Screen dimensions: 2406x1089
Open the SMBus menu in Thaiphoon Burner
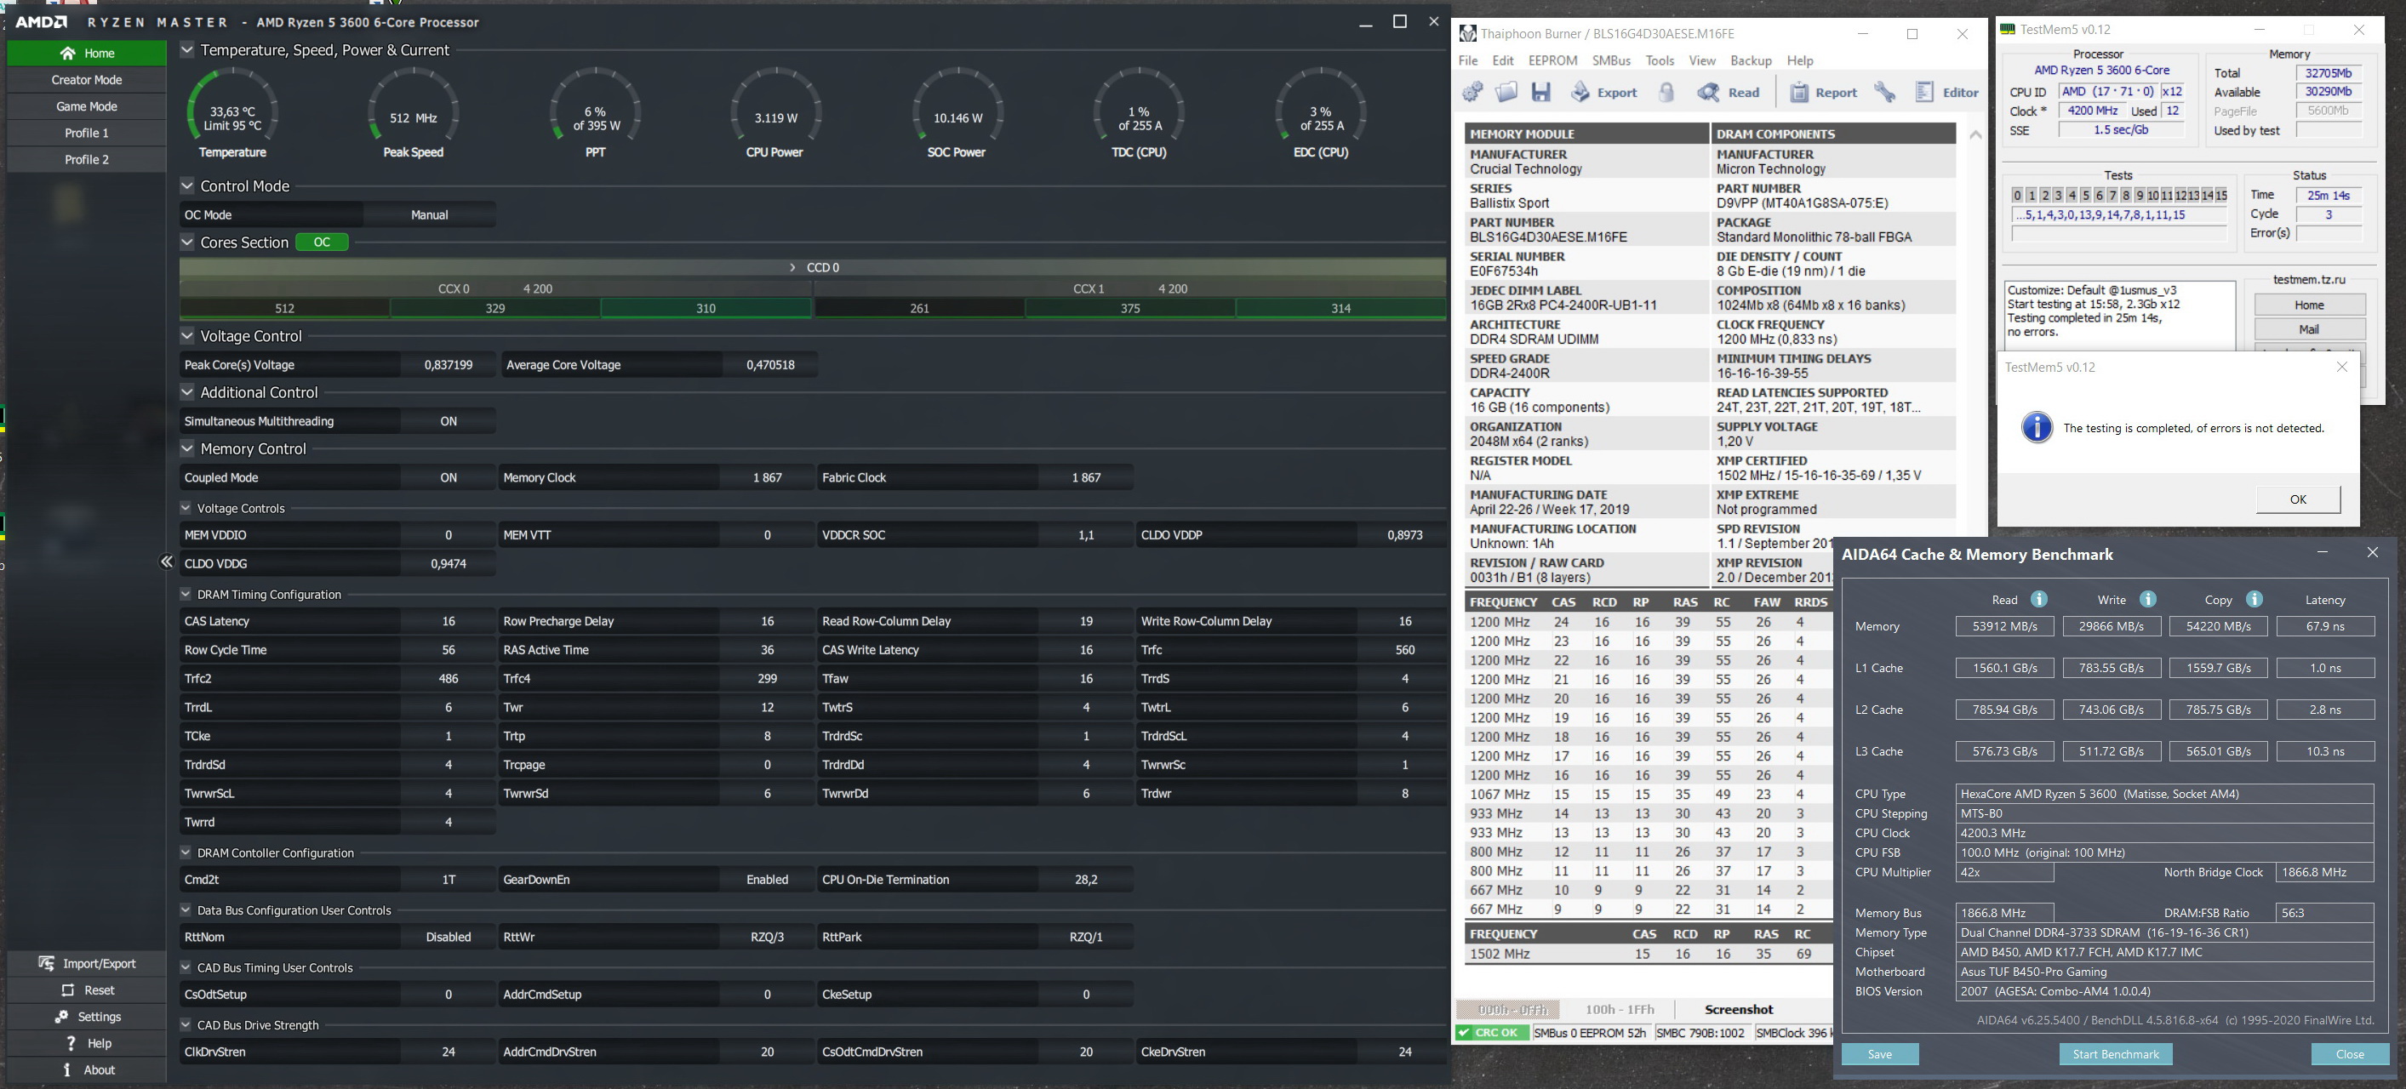coord(1611,60)
